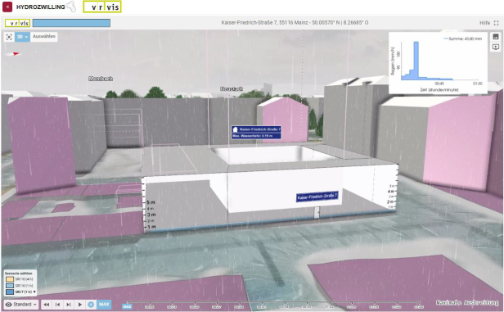Click the large vrvis logo in header
The image size is (504, 312).
point(102,7)
